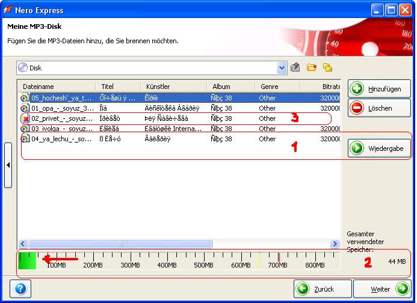Viewport: 417px width, 303px height.
Task: Click the Bitrate value of 04_ya_lechu row
Action: (330, 139)
